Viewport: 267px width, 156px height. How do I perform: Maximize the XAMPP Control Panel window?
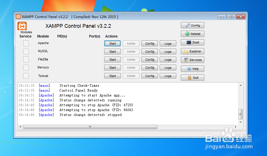tap(231, 17)
